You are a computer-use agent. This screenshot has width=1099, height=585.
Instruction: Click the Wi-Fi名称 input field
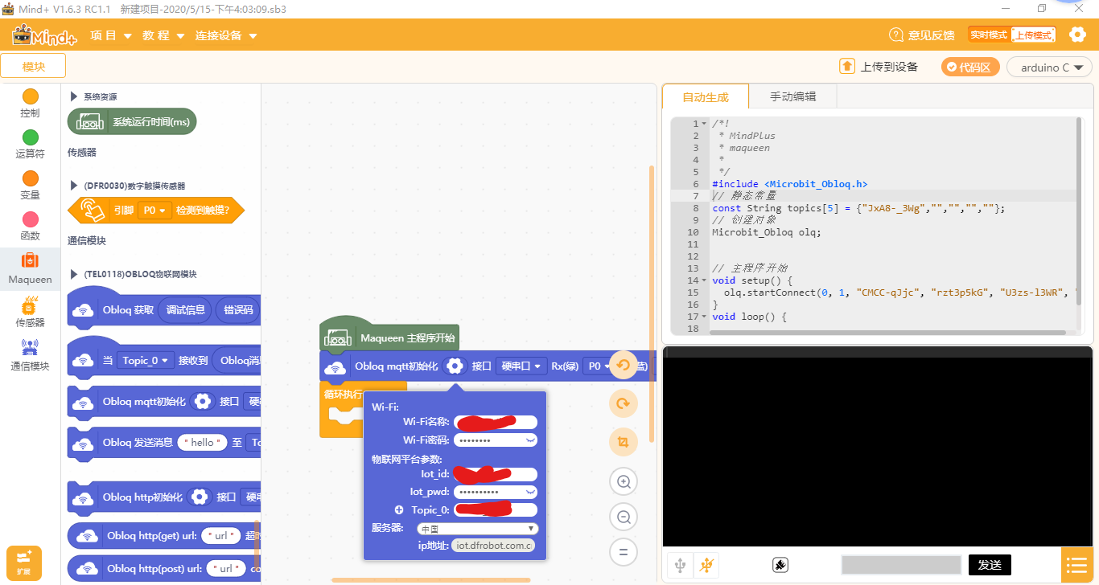[x=495, y=422]
